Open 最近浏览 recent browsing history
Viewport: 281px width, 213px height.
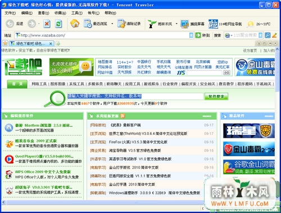96,24
